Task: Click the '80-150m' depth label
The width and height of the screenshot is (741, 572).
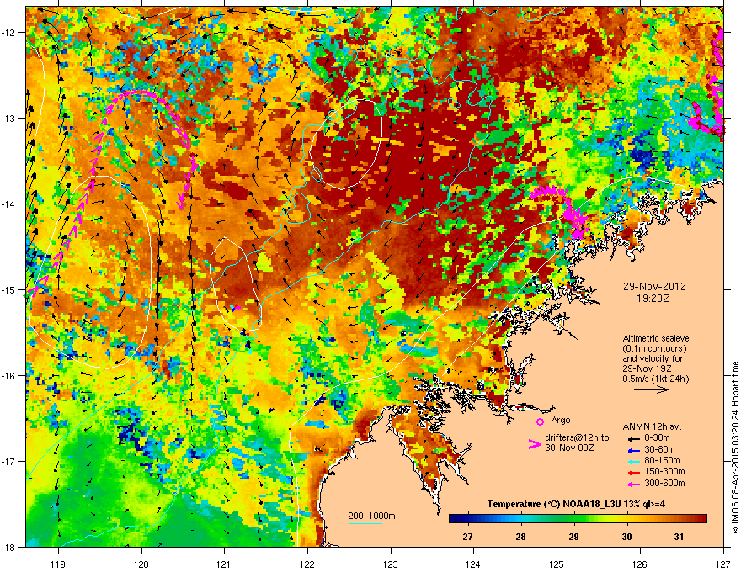Action: pyautogui.click(x=662, y=460)
